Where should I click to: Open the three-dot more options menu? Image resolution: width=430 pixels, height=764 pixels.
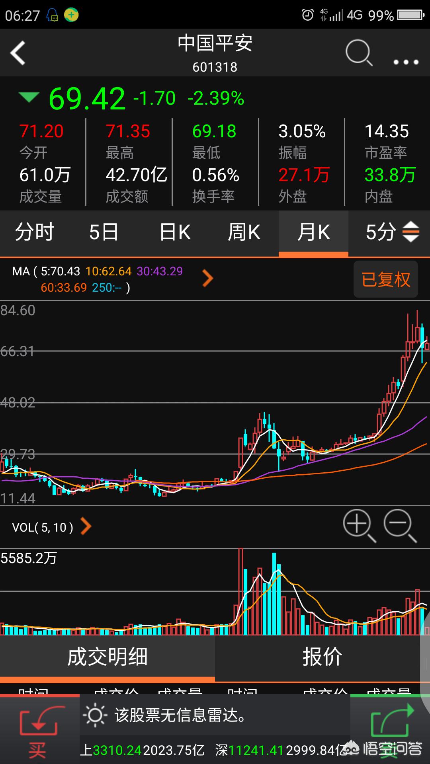406,62
